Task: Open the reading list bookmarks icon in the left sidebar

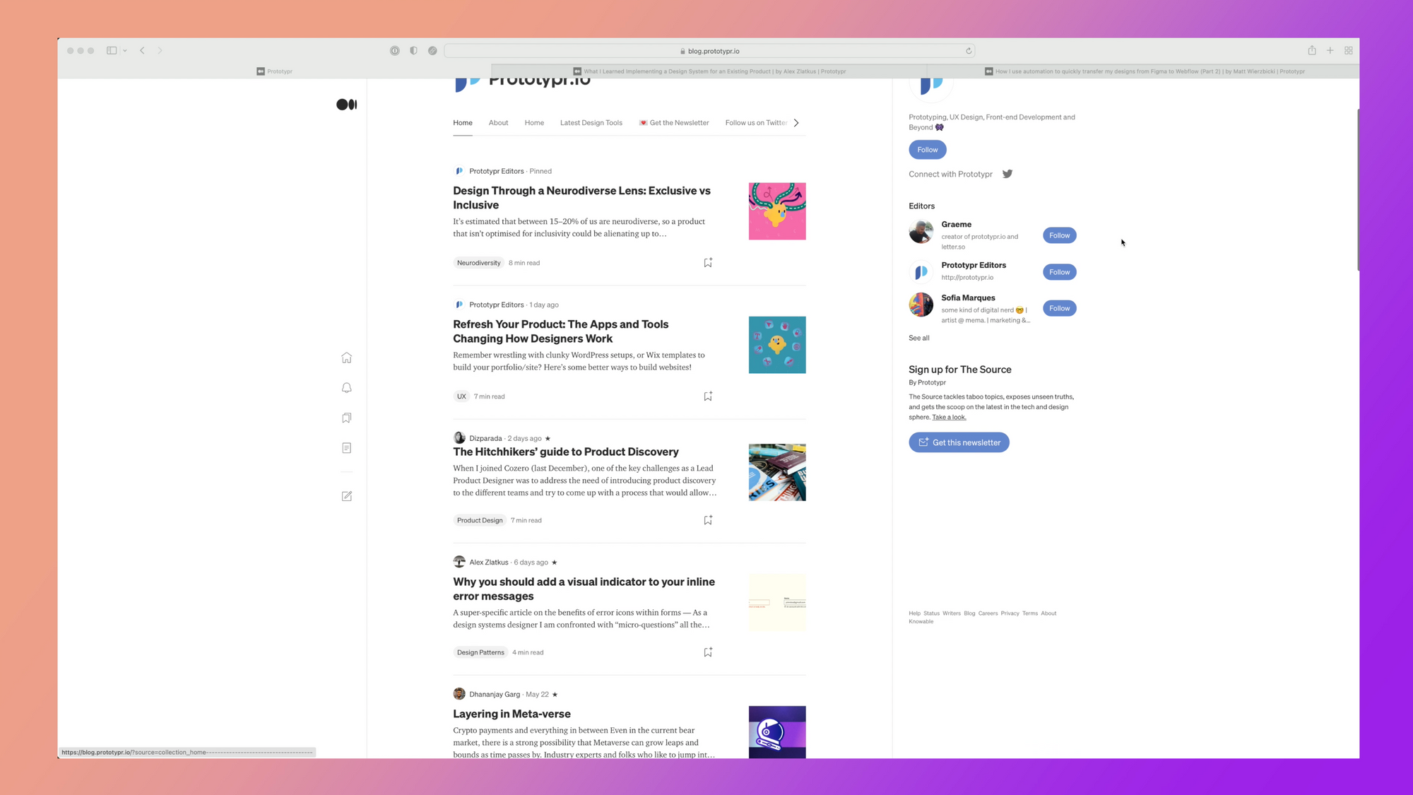Action: click(346, 418)
